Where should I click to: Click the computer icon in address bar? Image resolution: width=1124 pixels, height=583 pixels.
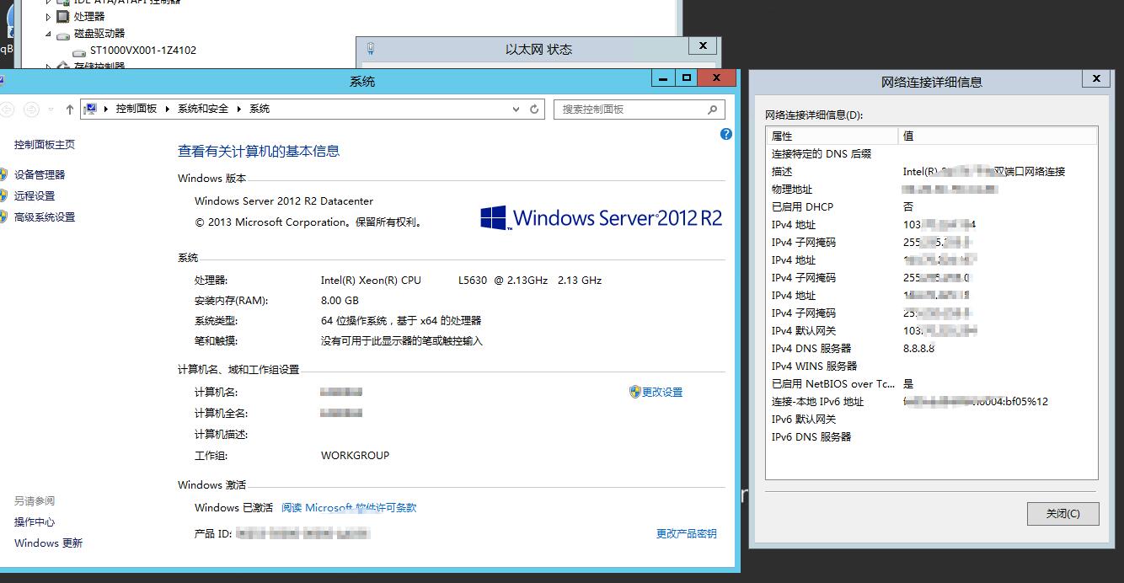coord(90,109)
